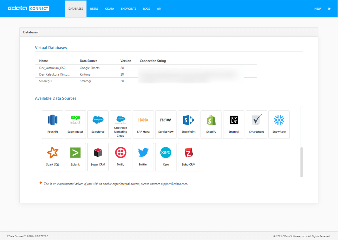The image size is (340, 240).
Task: Click the support@cdata.com email link
Action: (174, 184)
